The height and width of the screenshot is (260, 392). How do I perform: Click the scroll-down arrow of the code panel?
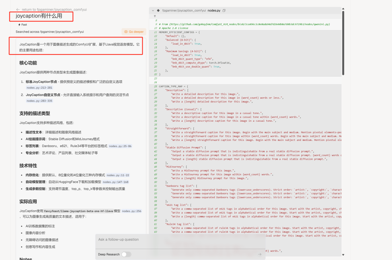click(343, 255)
